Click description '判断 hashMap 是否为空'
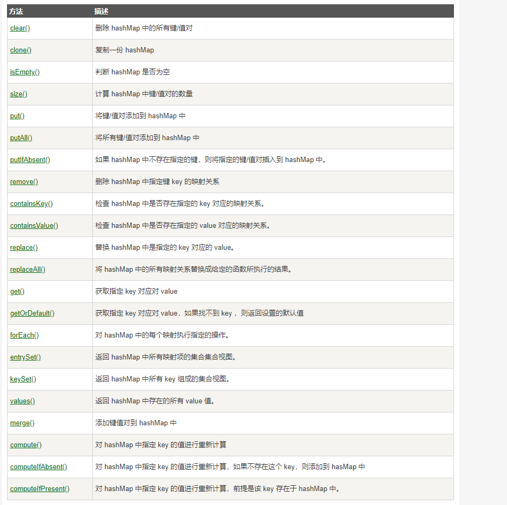The image size is (507, 505). pos(132,72)
